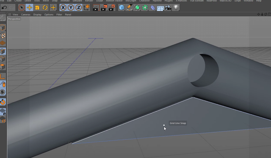Select the Rotate tool
This screenshot has width=271, height=158.
point(45,8)
